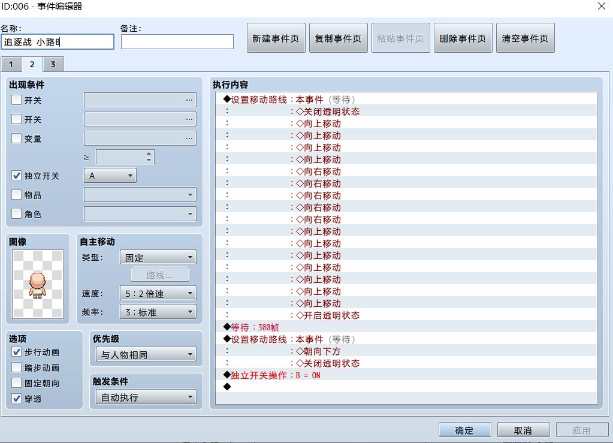Open first 开关 selector ellipsis field
Screen dimensions: 613x443
coord(140,100)
